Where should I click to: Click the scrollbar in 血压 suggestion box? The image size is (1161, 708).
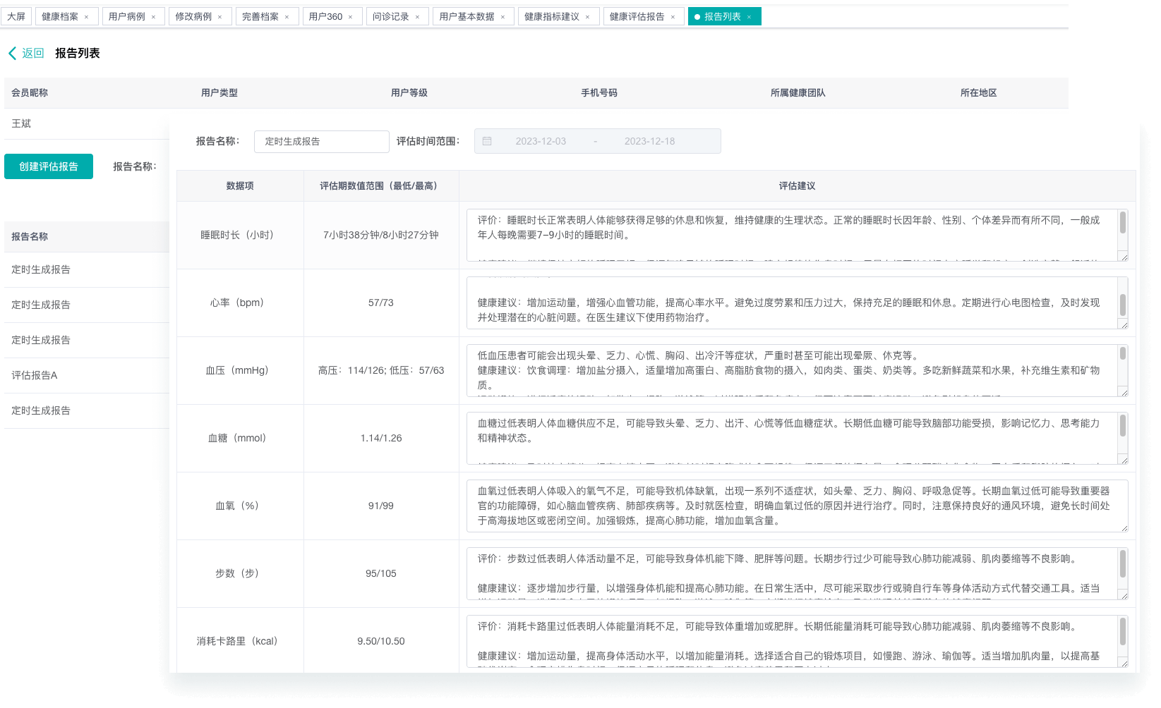(x=1122, y=354)
